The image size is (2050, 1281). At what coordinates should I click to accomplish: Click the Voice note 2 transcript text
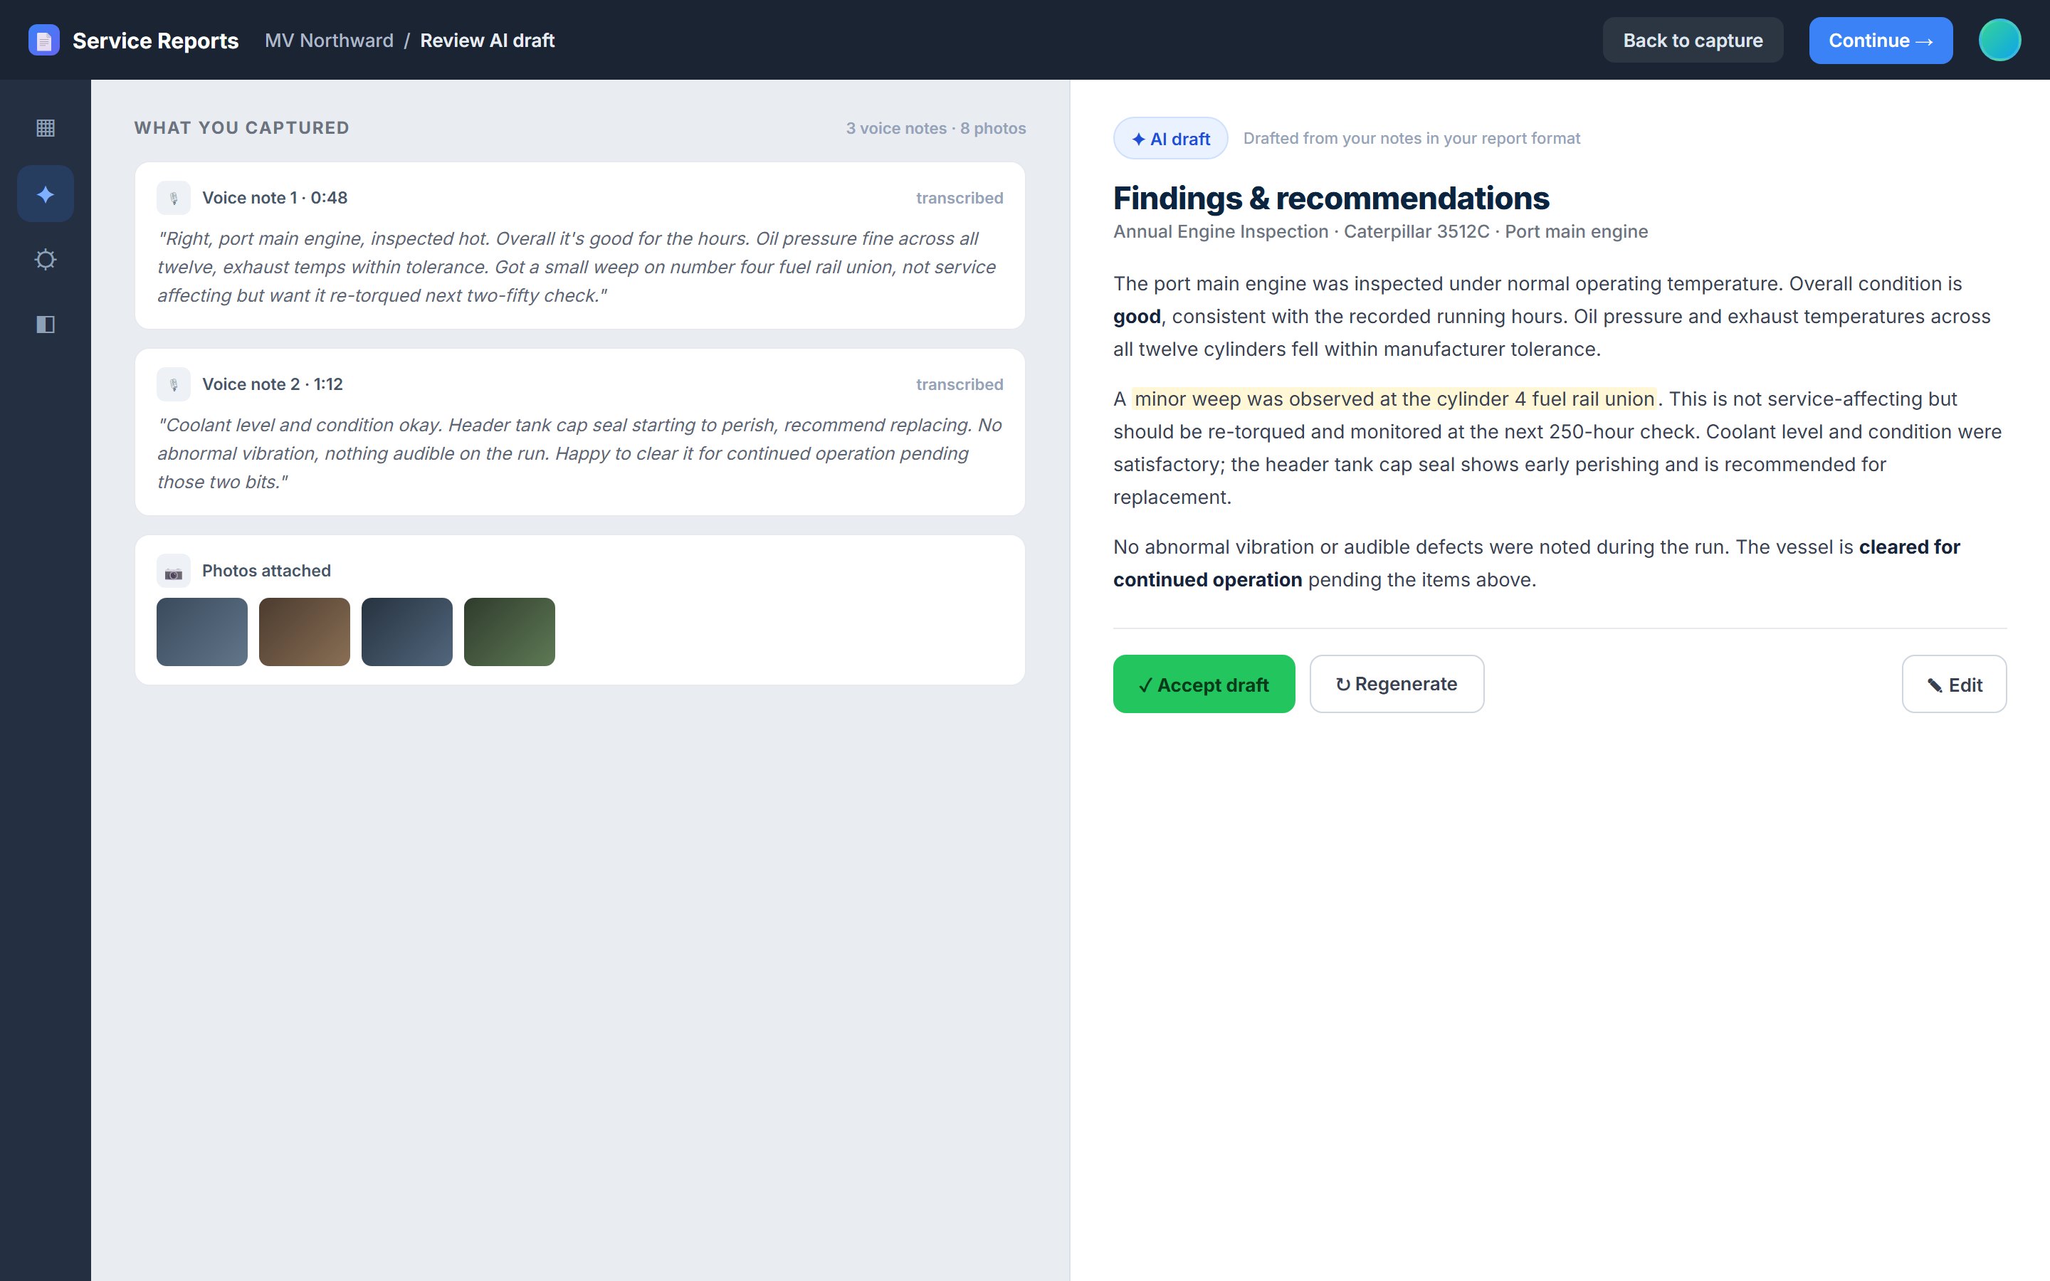580,453
